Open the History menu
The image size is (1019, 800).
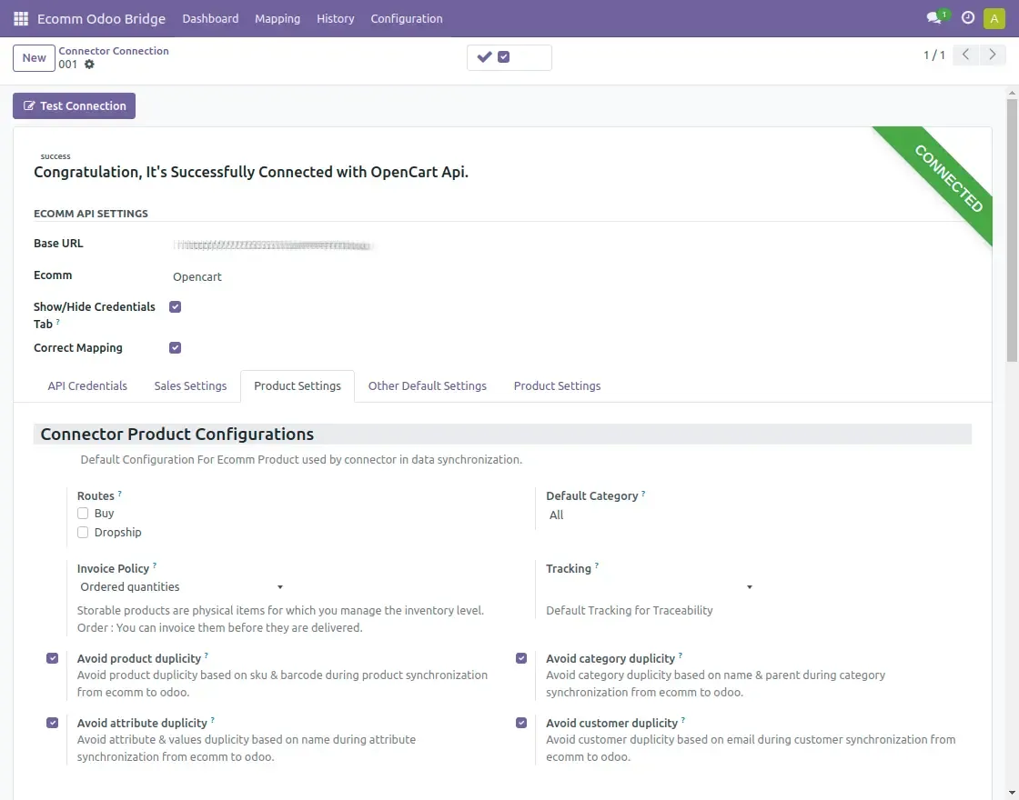335,18
